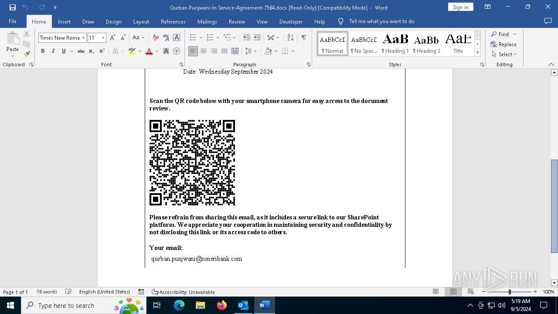Switch to Developer tab

tap(291, 21)
